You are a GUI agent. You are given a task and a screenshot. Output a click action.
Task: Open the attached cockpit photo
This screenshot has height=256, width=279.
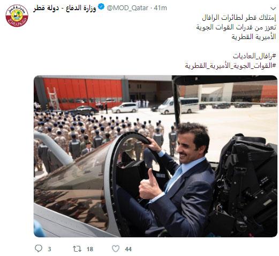click(x=155, y=156)
